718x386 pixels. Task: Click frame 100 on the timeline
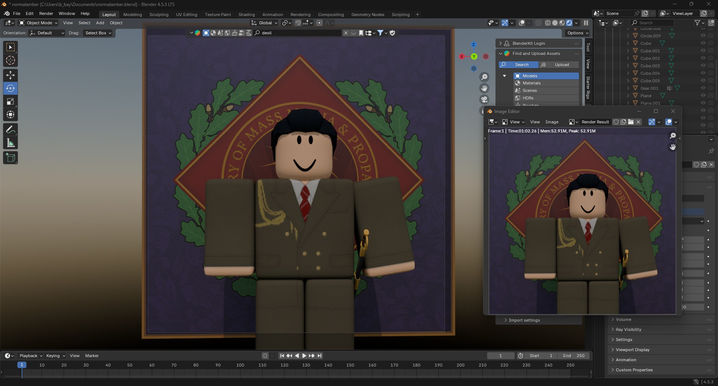[240, 365]
